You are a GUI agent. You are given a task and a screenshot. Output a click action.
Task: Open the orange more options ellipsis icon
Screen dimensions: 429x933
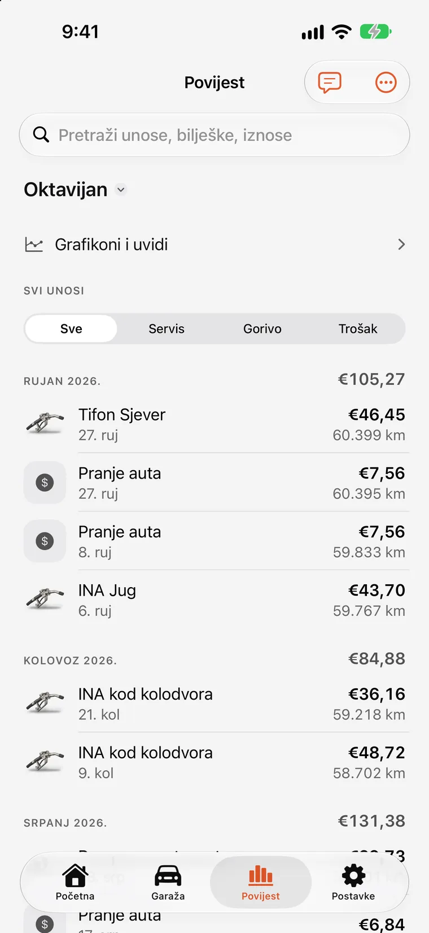point(386,83)
